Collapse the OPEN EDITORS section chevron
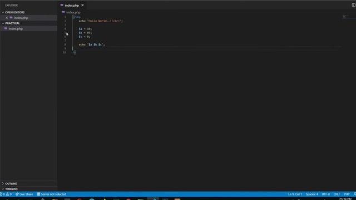 (3, 12)
